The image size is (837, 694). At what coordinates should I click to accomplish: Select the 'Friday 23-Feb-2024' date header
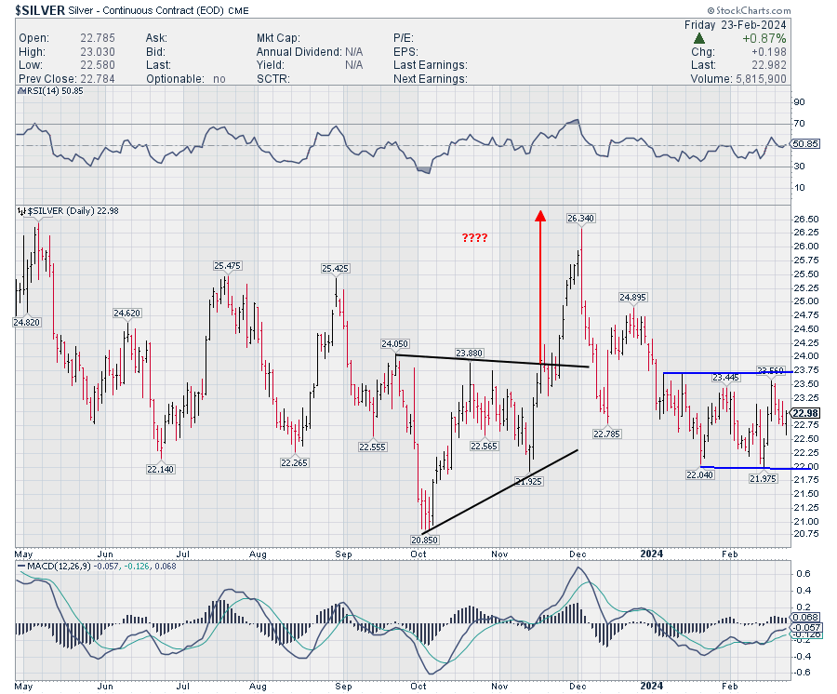click(735, 23)
